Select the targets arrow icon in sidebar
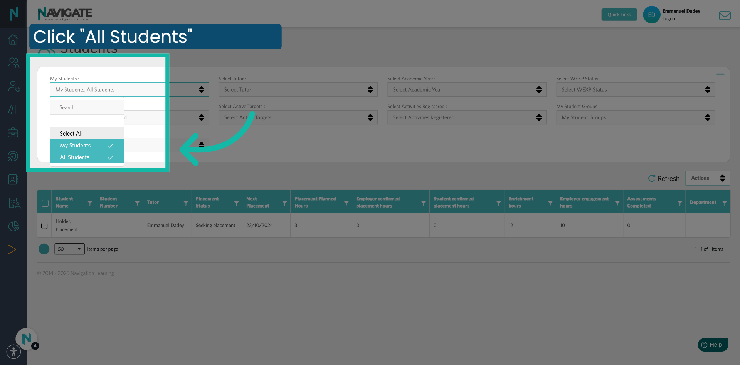 pos(13,156)
